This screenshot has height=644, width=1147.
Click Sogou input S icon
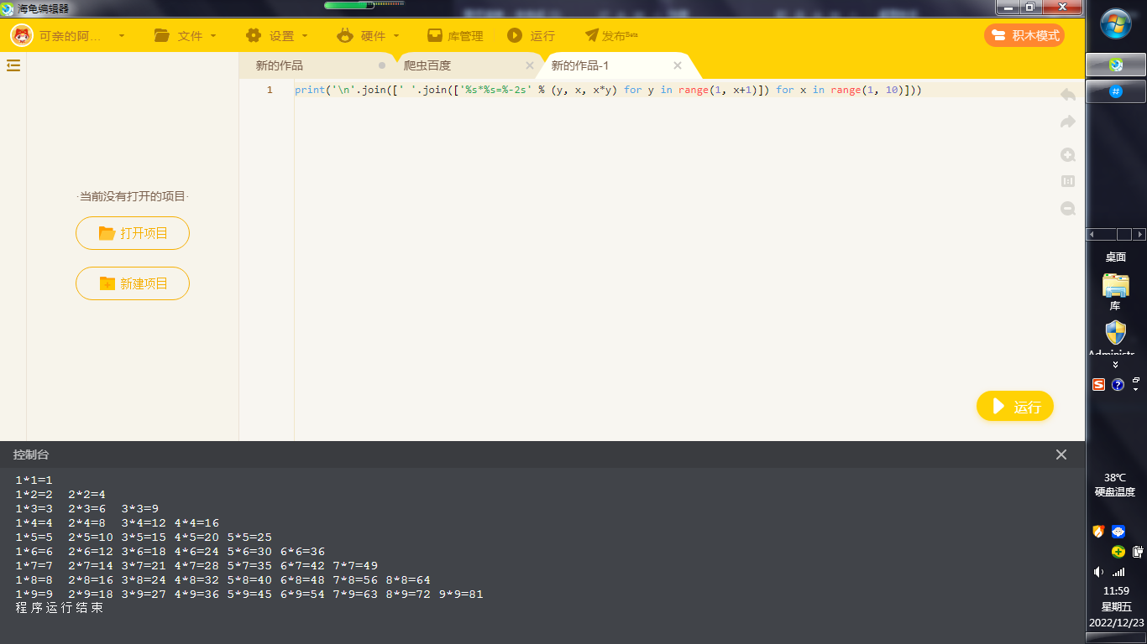pos(1098,384)
